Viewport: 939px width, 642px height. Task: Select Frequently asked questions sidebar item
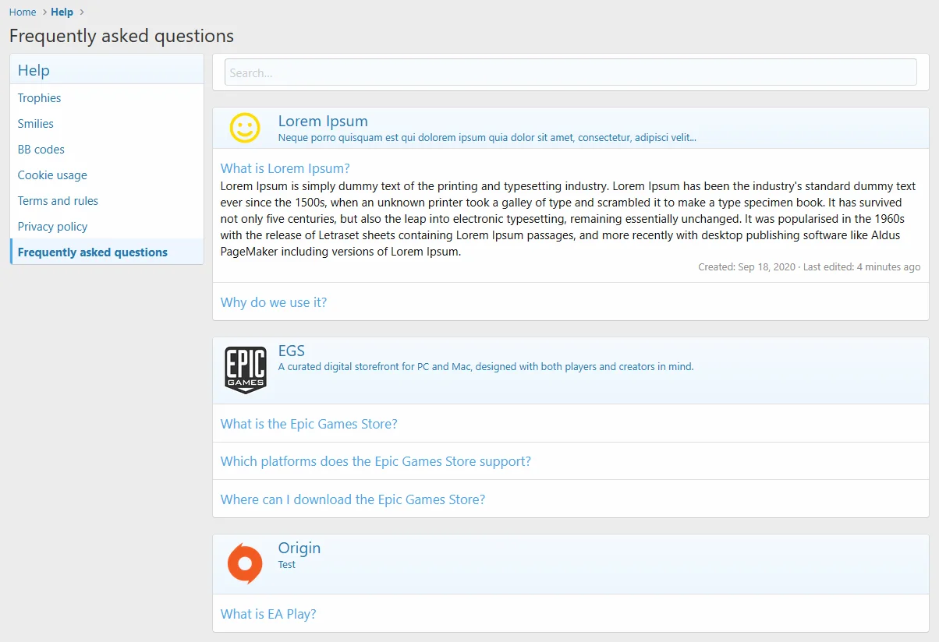(93, 252)
